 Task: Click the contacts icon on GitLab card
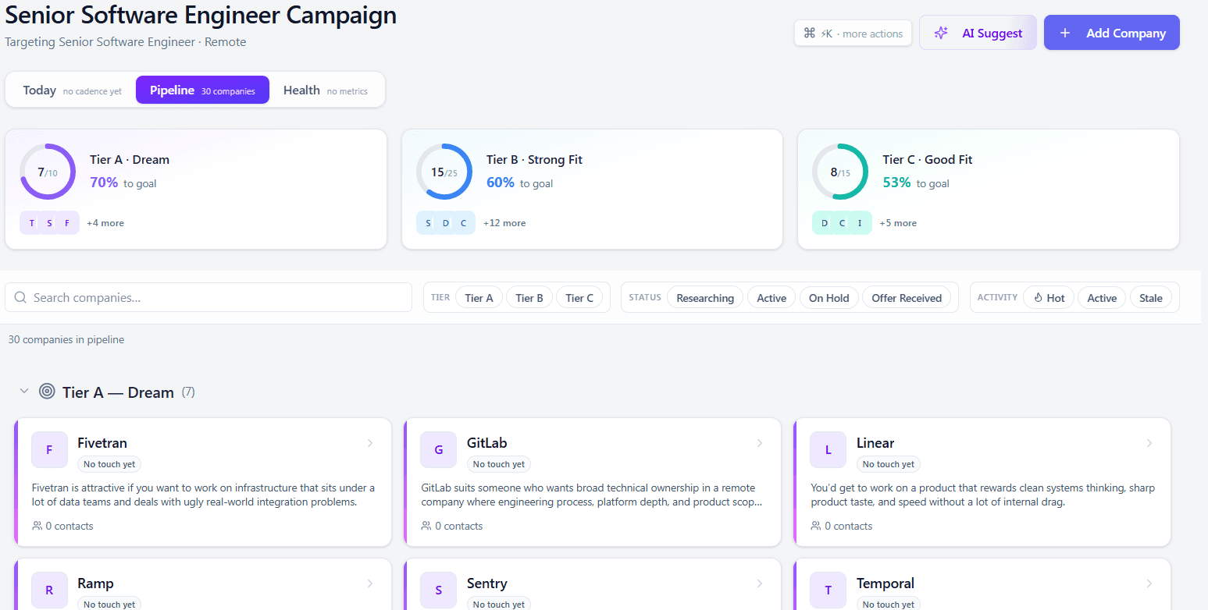tap(426, 526)
